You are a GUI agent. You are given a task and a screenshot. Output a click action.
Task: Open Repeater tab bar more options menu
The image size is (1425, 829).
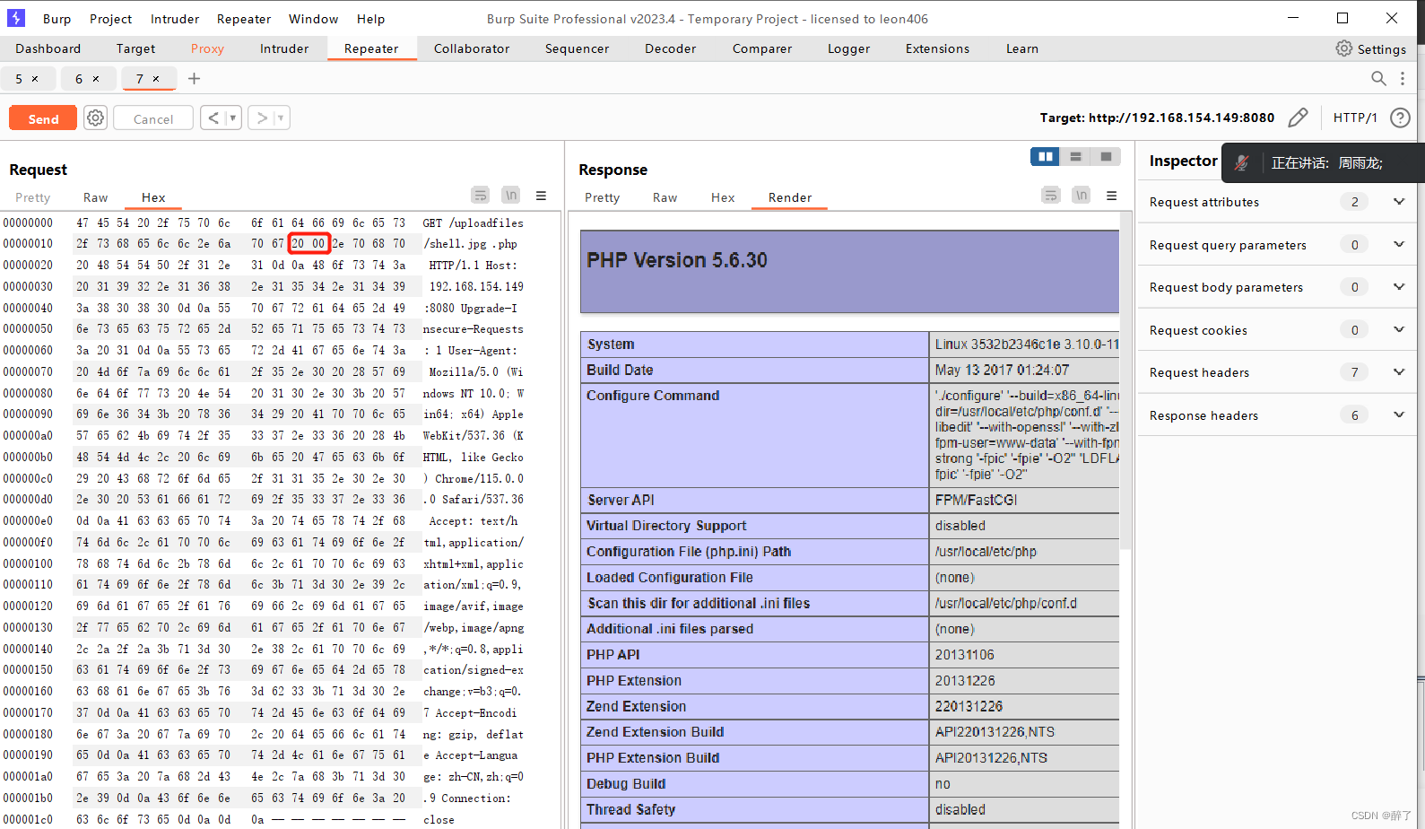click(1403, 79)
